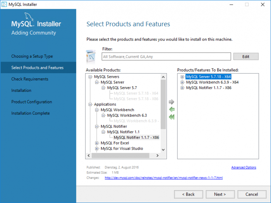Collapse the Applications tree node
The image size is (271, 203).
click(x=90, y=104)
